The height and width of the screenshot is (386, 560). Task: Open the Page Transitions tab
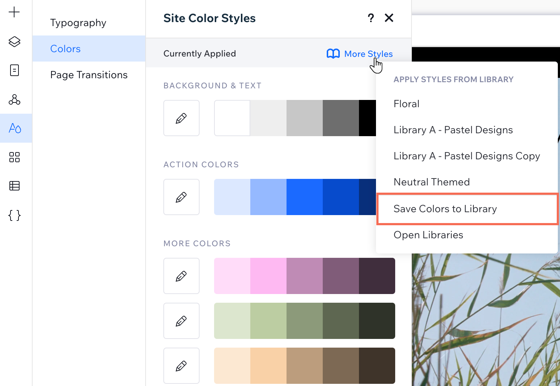[x=89, y=75]
